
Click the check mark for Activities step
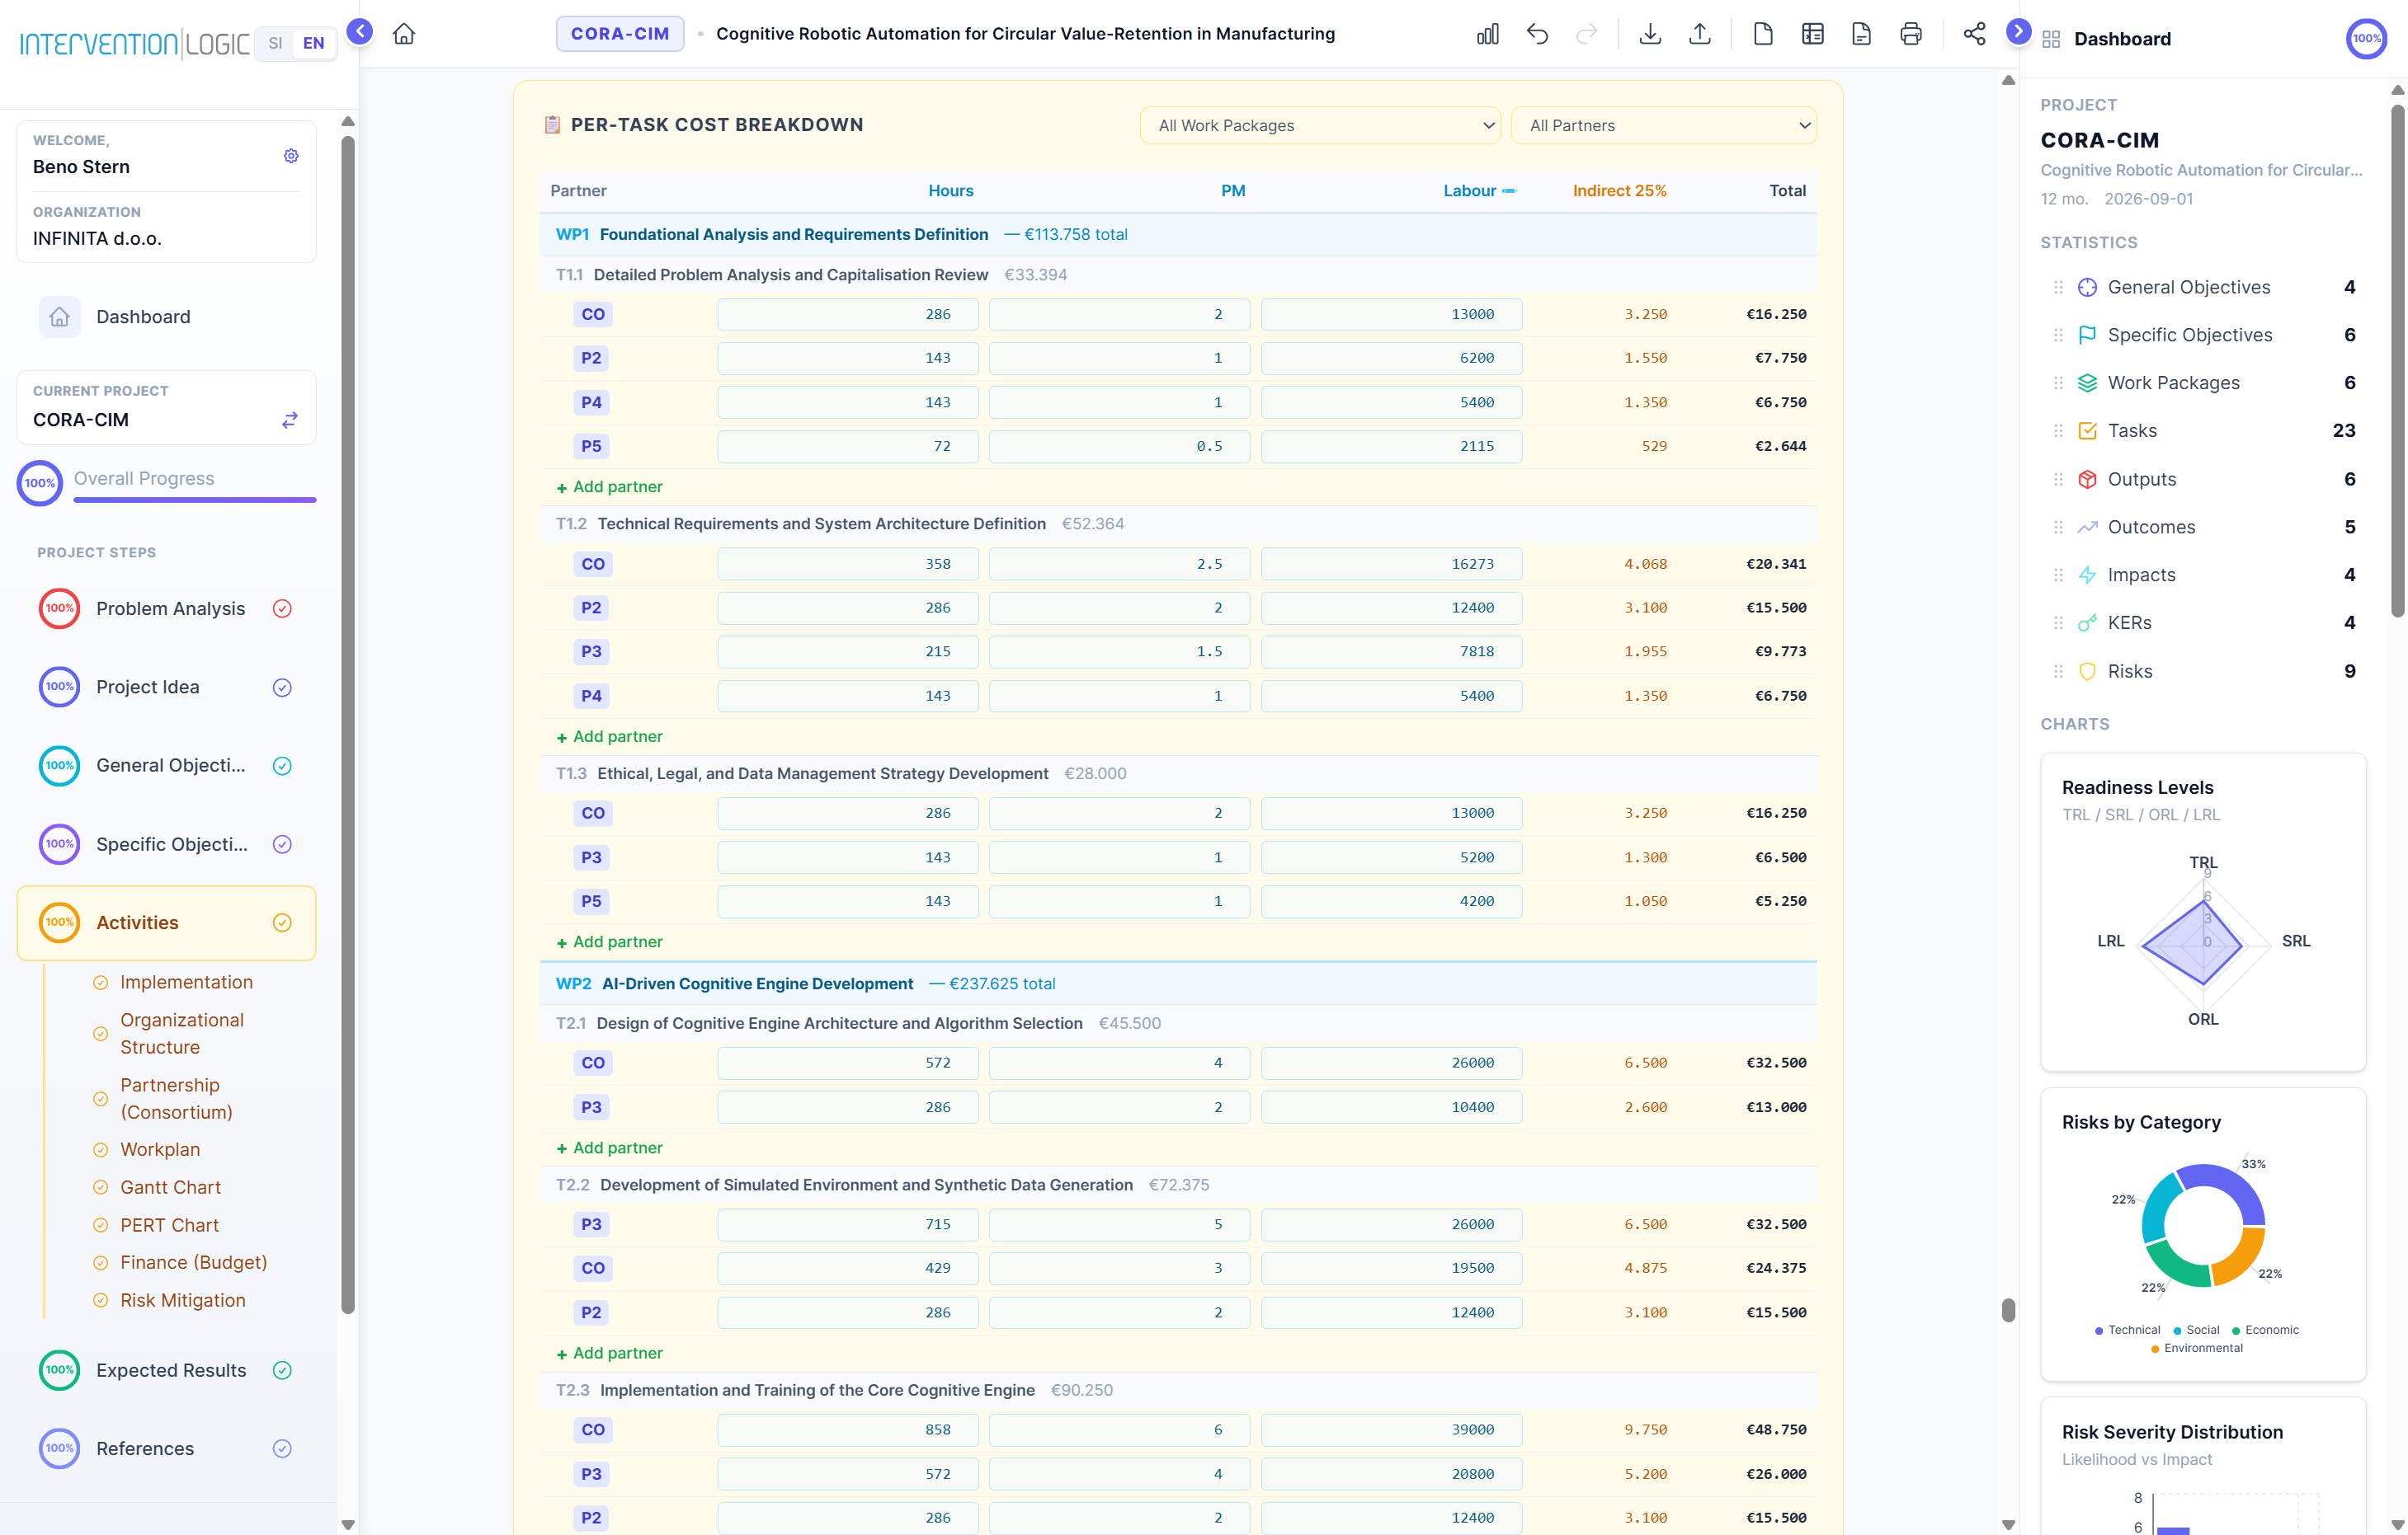point(282,922)
